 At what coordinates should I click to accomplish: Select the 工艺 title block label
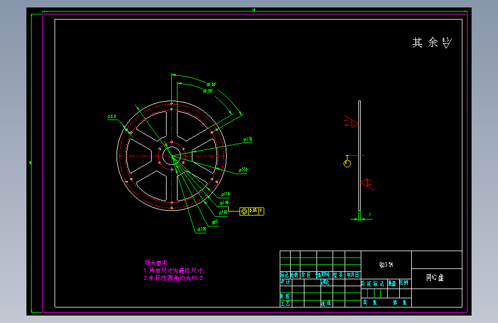point(285,303)
